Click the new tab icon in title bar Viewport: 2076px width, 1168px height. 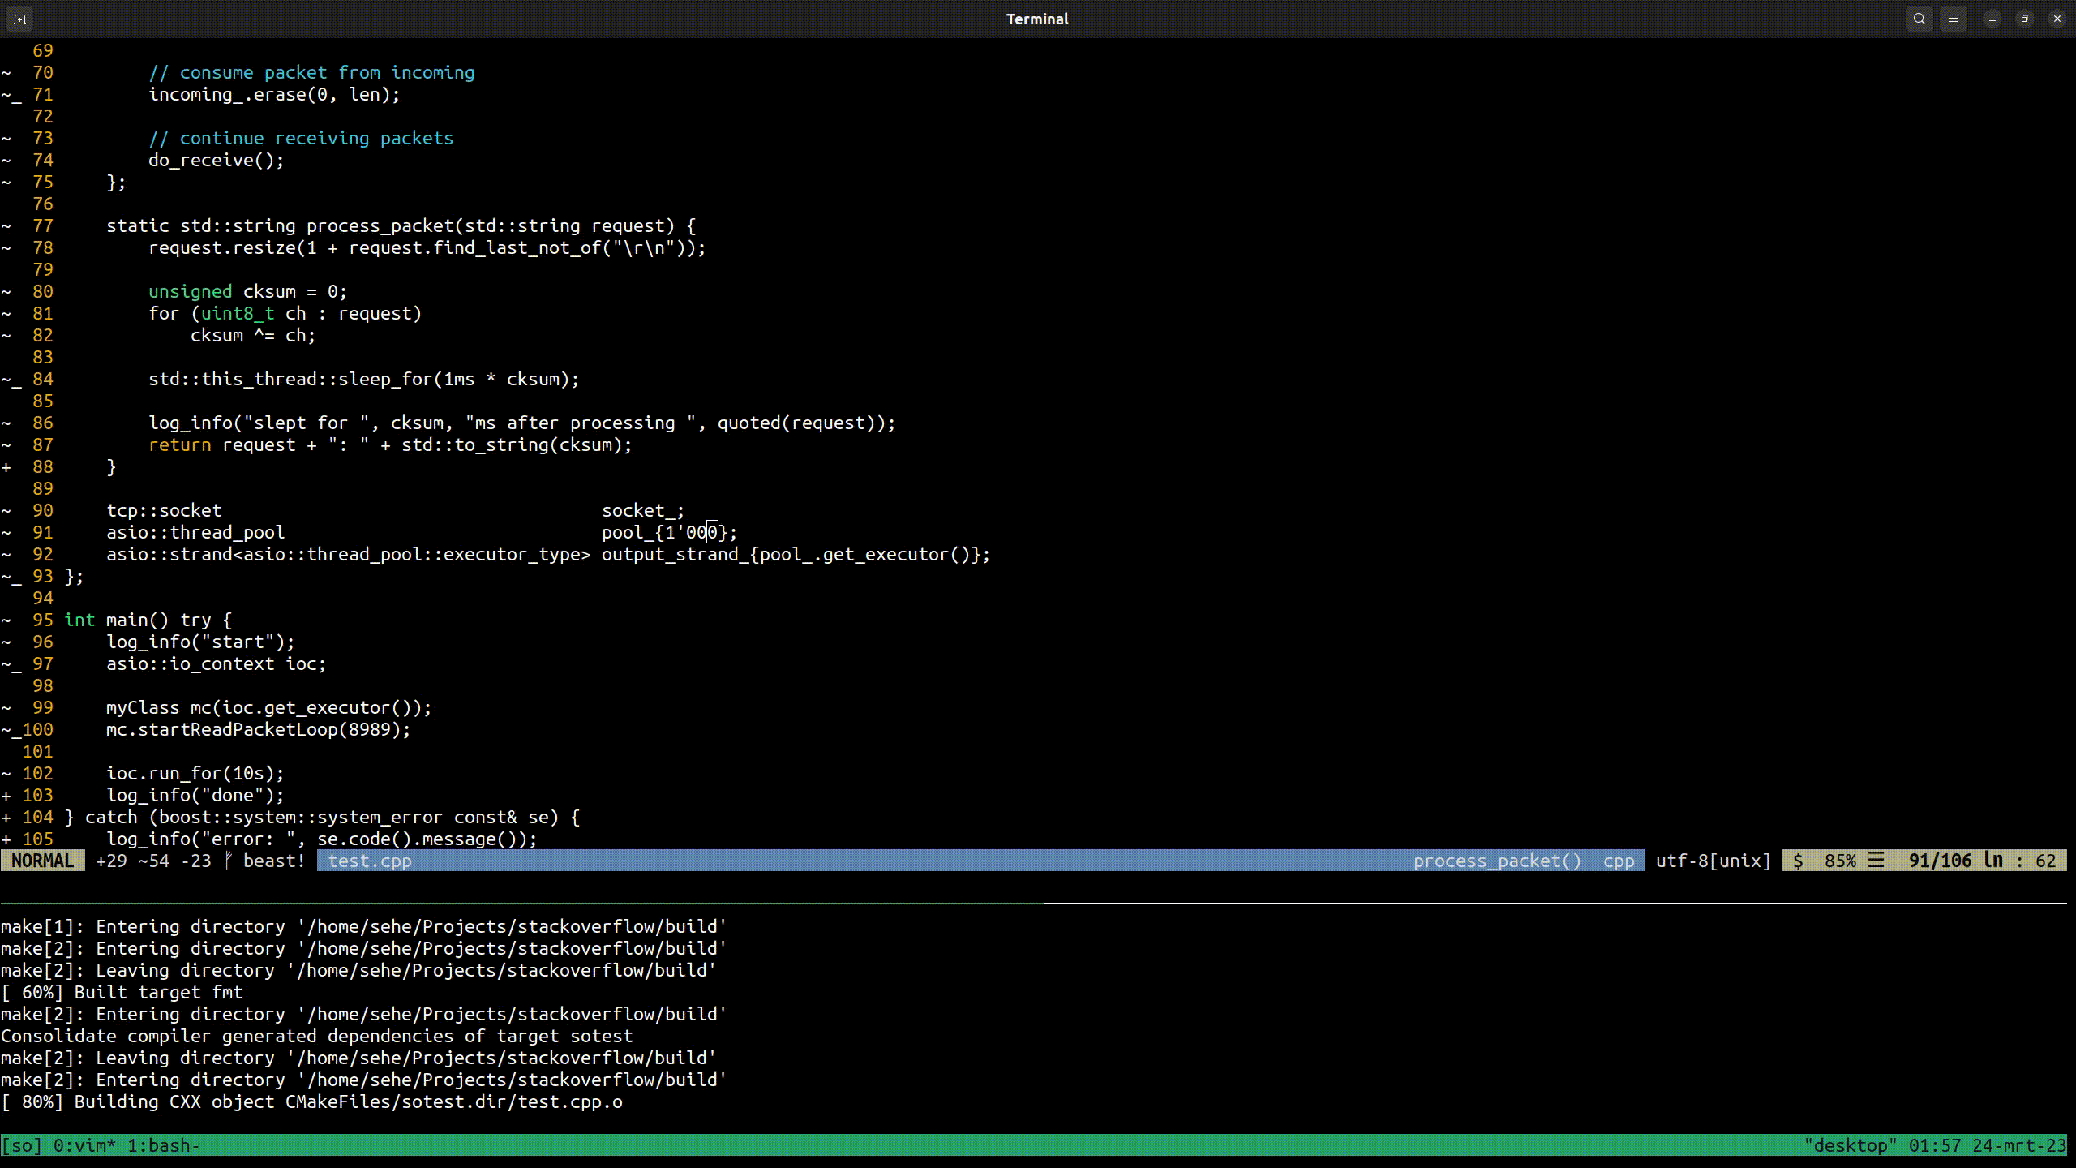coord(20,19)
